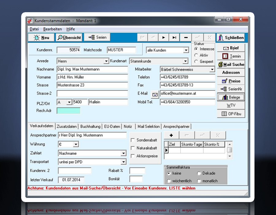Open Preise price list
The width and height of the screenshot is (276, 215).
click(x=231, y=81)
